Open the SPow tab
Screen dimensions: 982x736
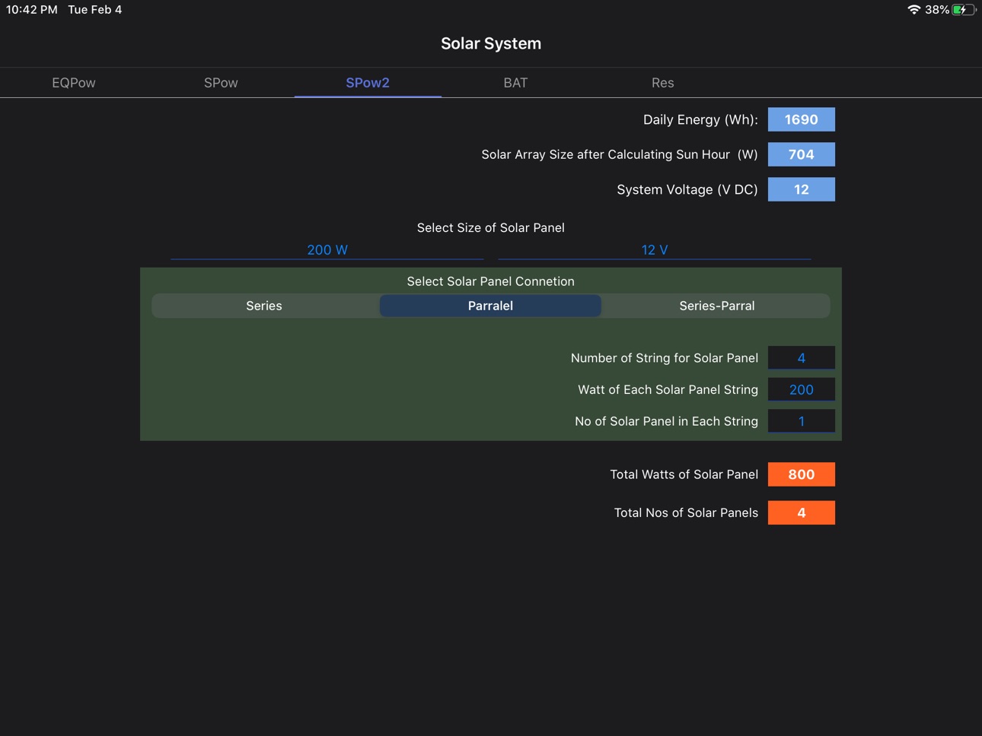coord(221,83)
